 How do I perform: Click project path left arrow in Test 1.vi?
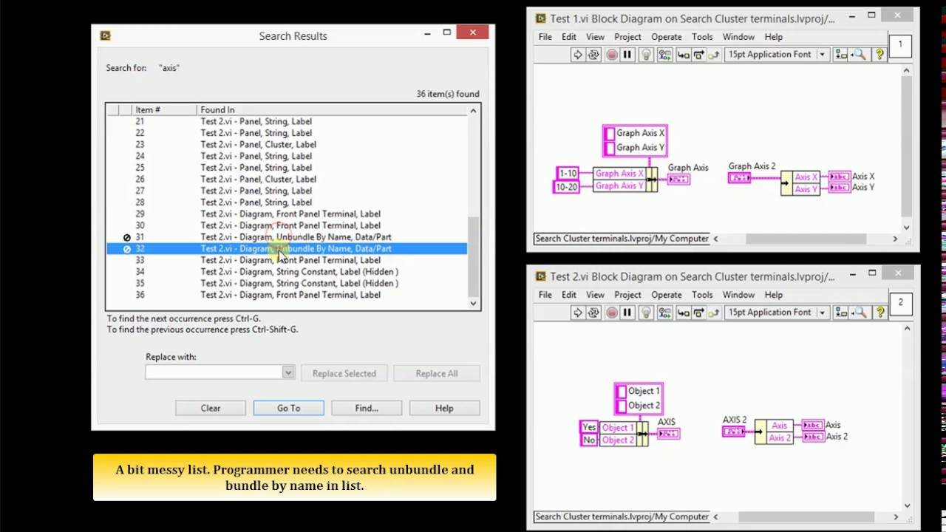tap(715, 239)
